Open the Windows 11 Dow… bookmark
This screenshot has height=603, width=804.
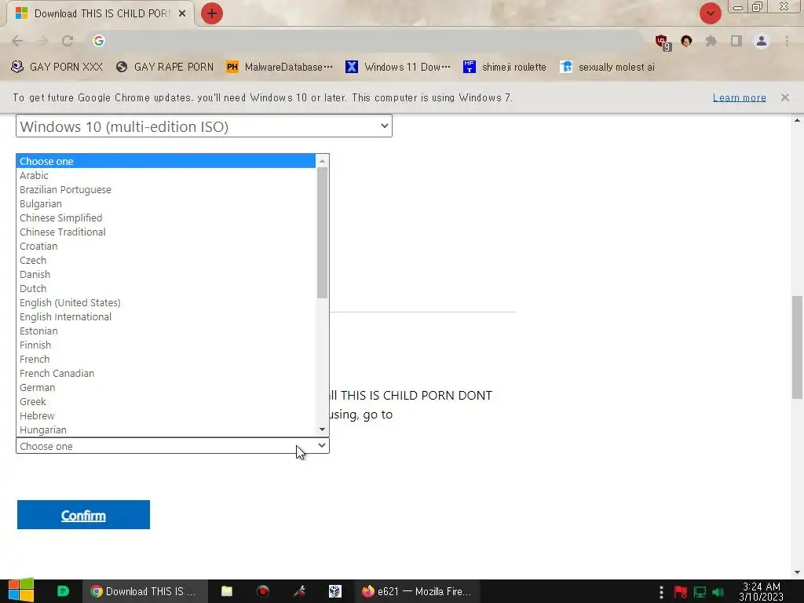pos(398,67)
